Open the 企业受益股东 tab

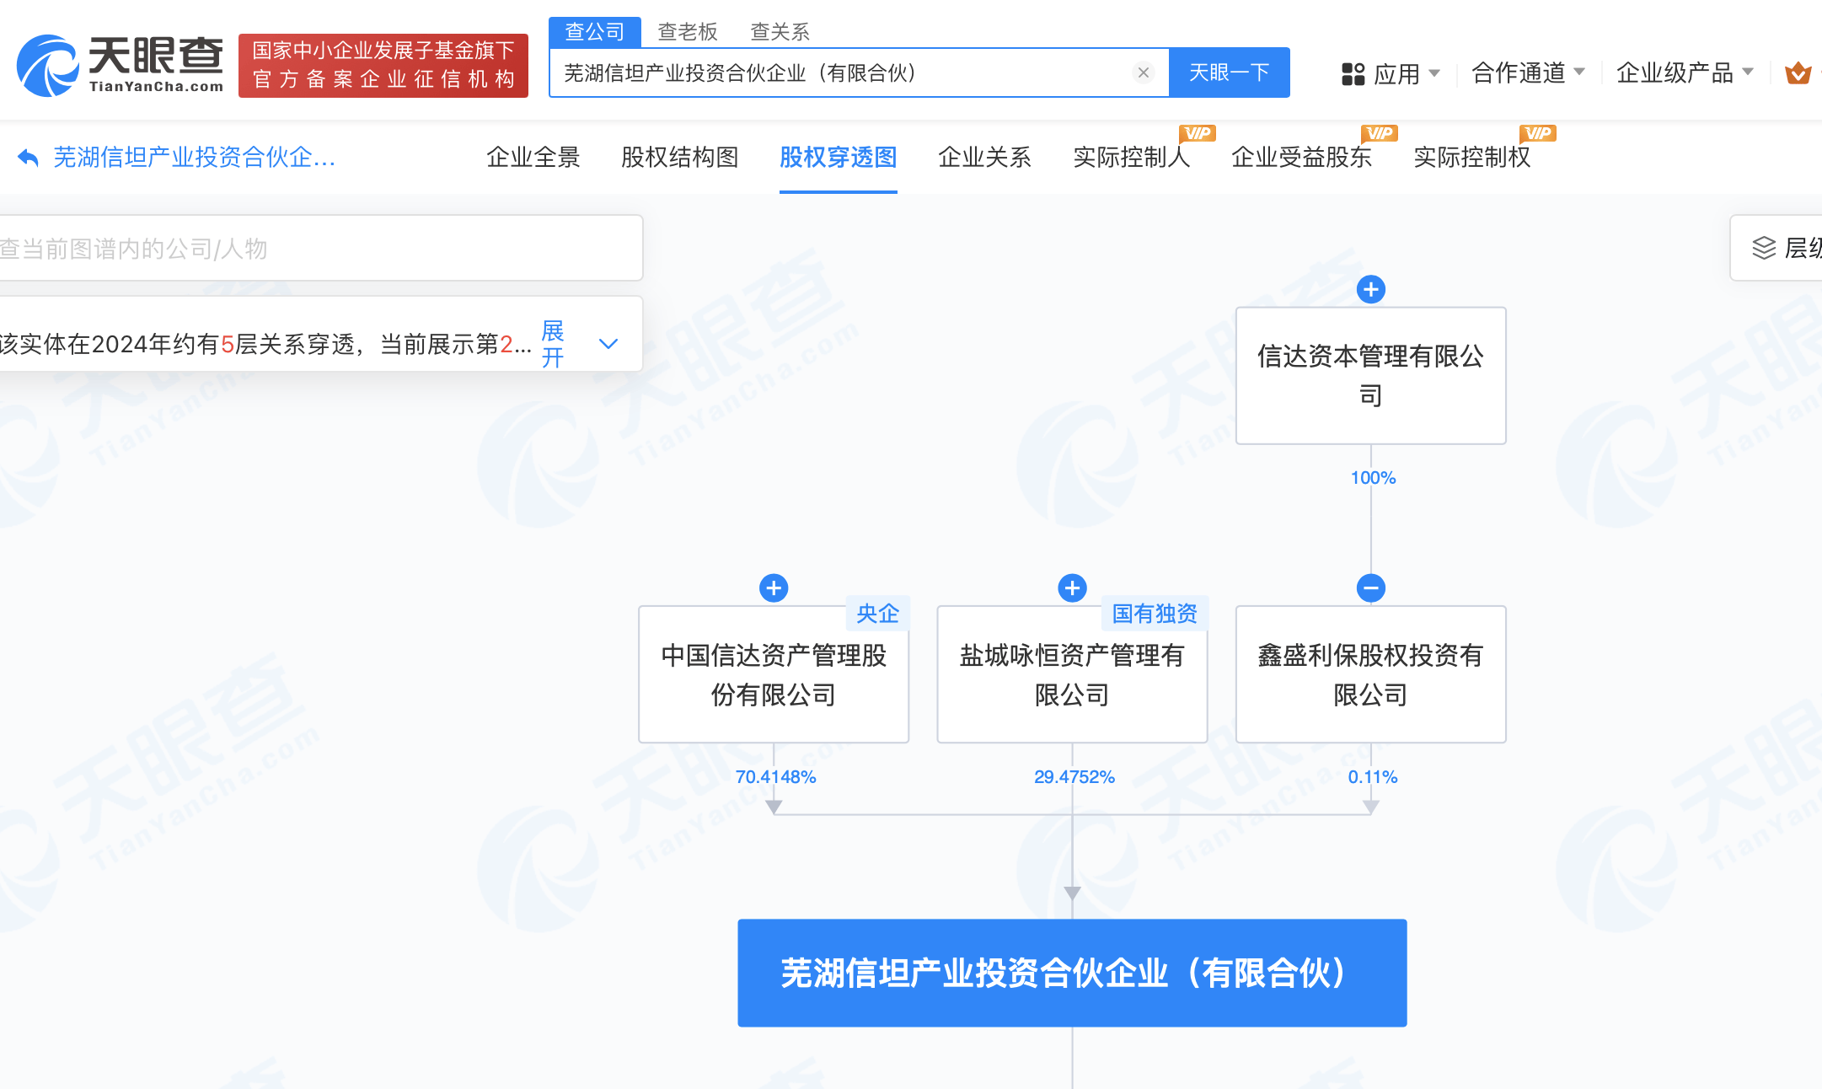[x=1302, y=158]
